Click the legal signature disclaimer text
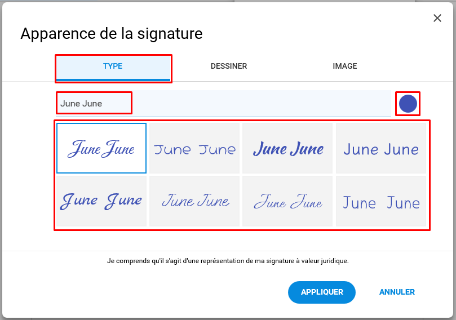The height and width of the screenshot is (320, 456). coord(228,261)
